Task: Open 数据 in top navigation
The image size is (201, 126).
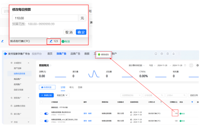Action: click(x=87, y=54)
